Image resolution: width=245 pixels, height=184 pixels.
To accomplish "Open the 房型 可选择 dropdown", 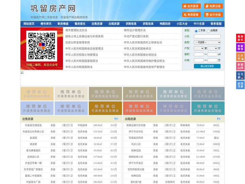I will click(207, 42).
